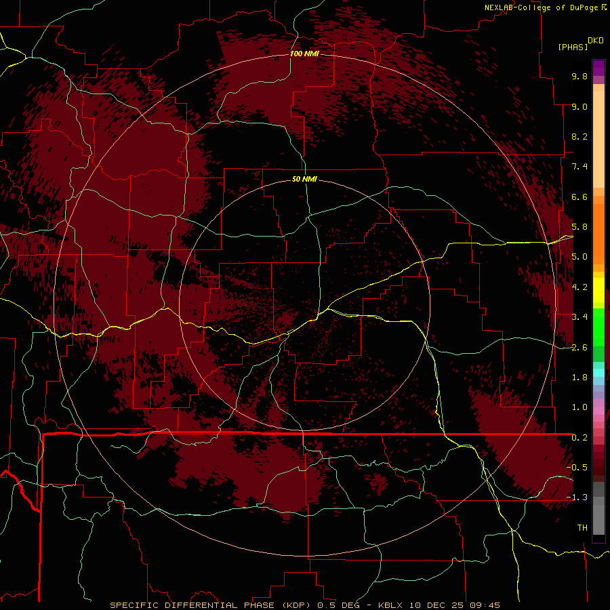Click the TH label on the color scale
610x610 pixels.
tap(582, 528)
